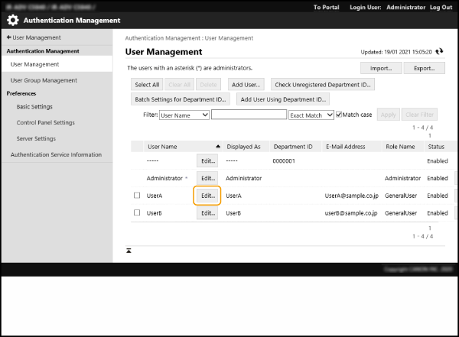The width and height of the screenshot is (459, 337).
Task: Open User Group Management in sidebar
Action: click(44, 79)
